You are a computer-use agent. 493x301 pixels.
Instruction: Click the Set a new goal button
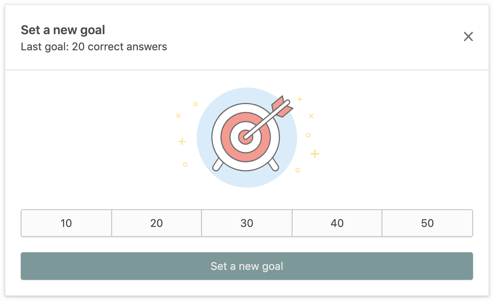[x=246, y=266]
